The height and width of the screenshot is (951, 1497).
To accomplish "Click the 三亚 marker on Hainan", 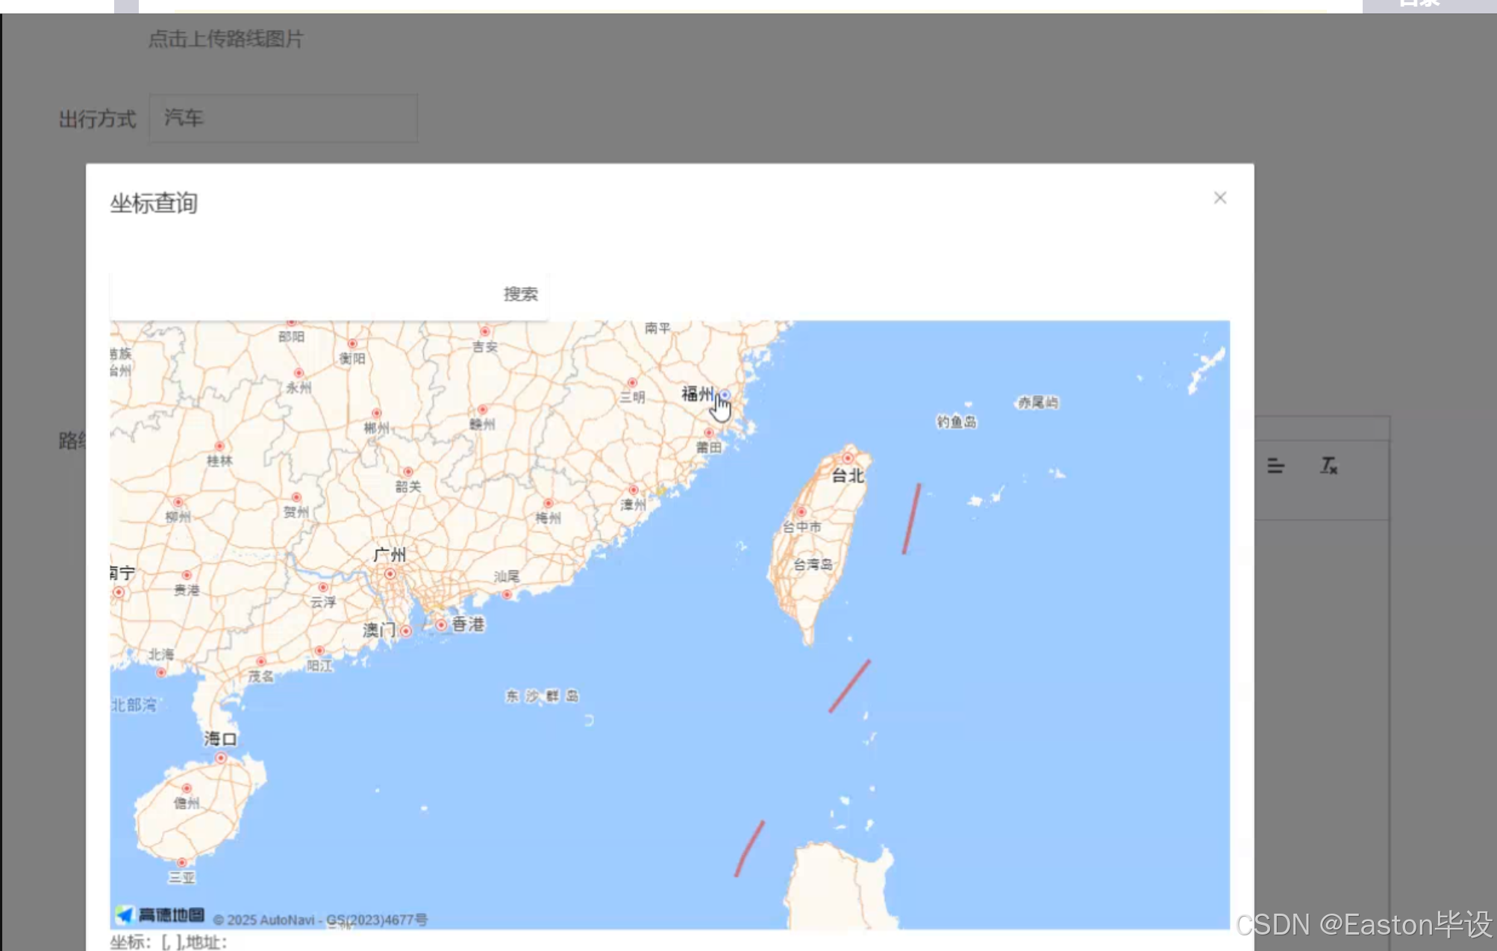I will click(181, 863).
